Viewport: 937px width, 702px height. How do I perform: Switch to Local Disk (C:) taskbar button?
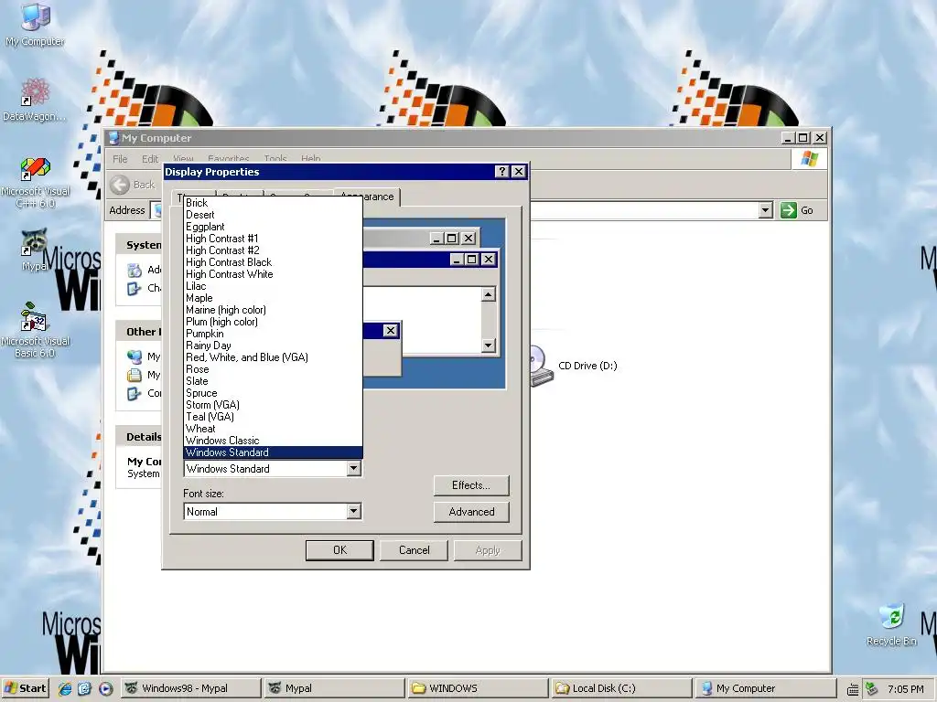click(x=621, y=688)
